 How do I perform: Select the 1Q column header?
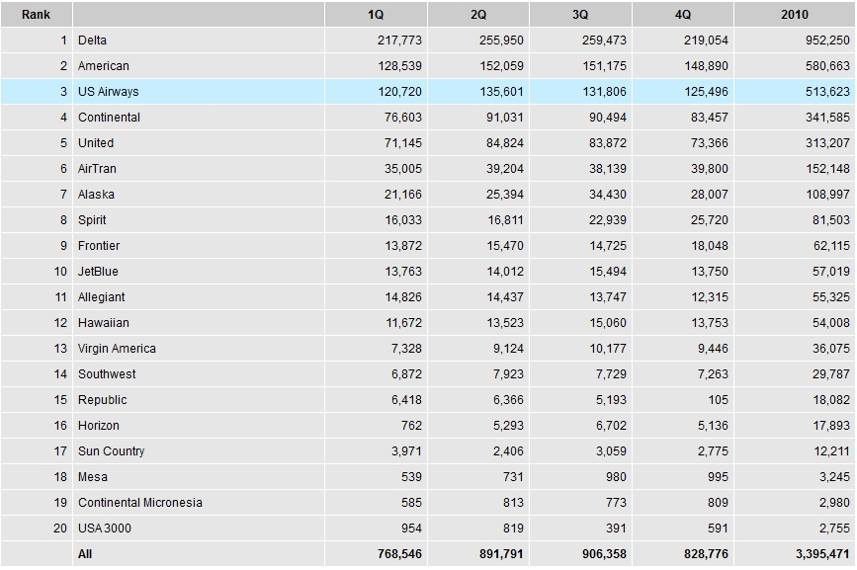[x=376, y=14]
